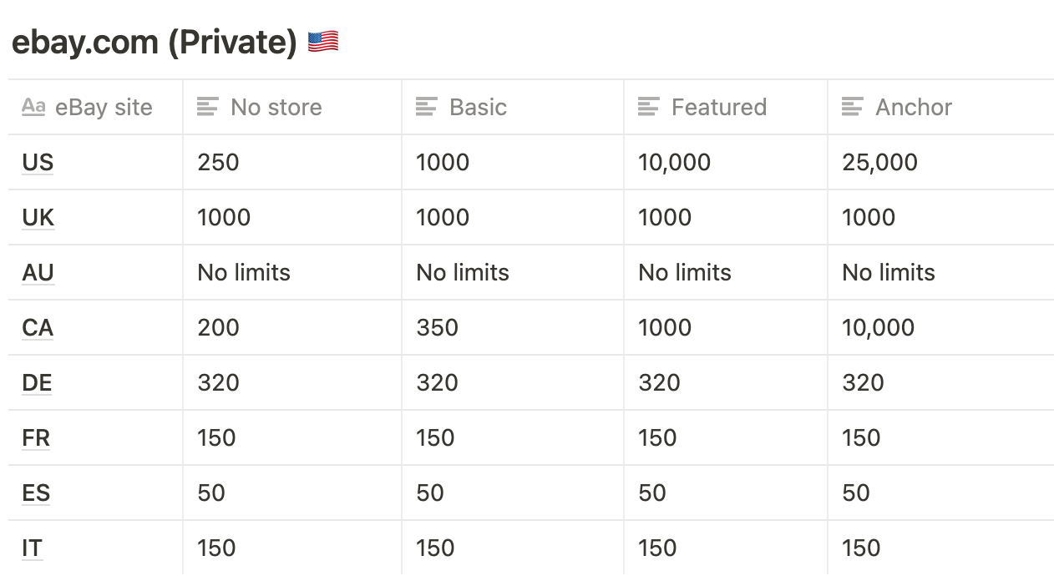The height and width of the screenshot is (576, 1054).
Task: Open the US row page
Action: (x=38, y=162)
